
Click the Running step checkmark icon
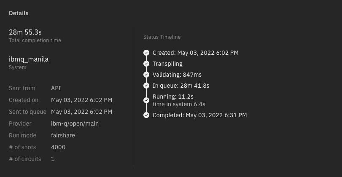point(146,100)
